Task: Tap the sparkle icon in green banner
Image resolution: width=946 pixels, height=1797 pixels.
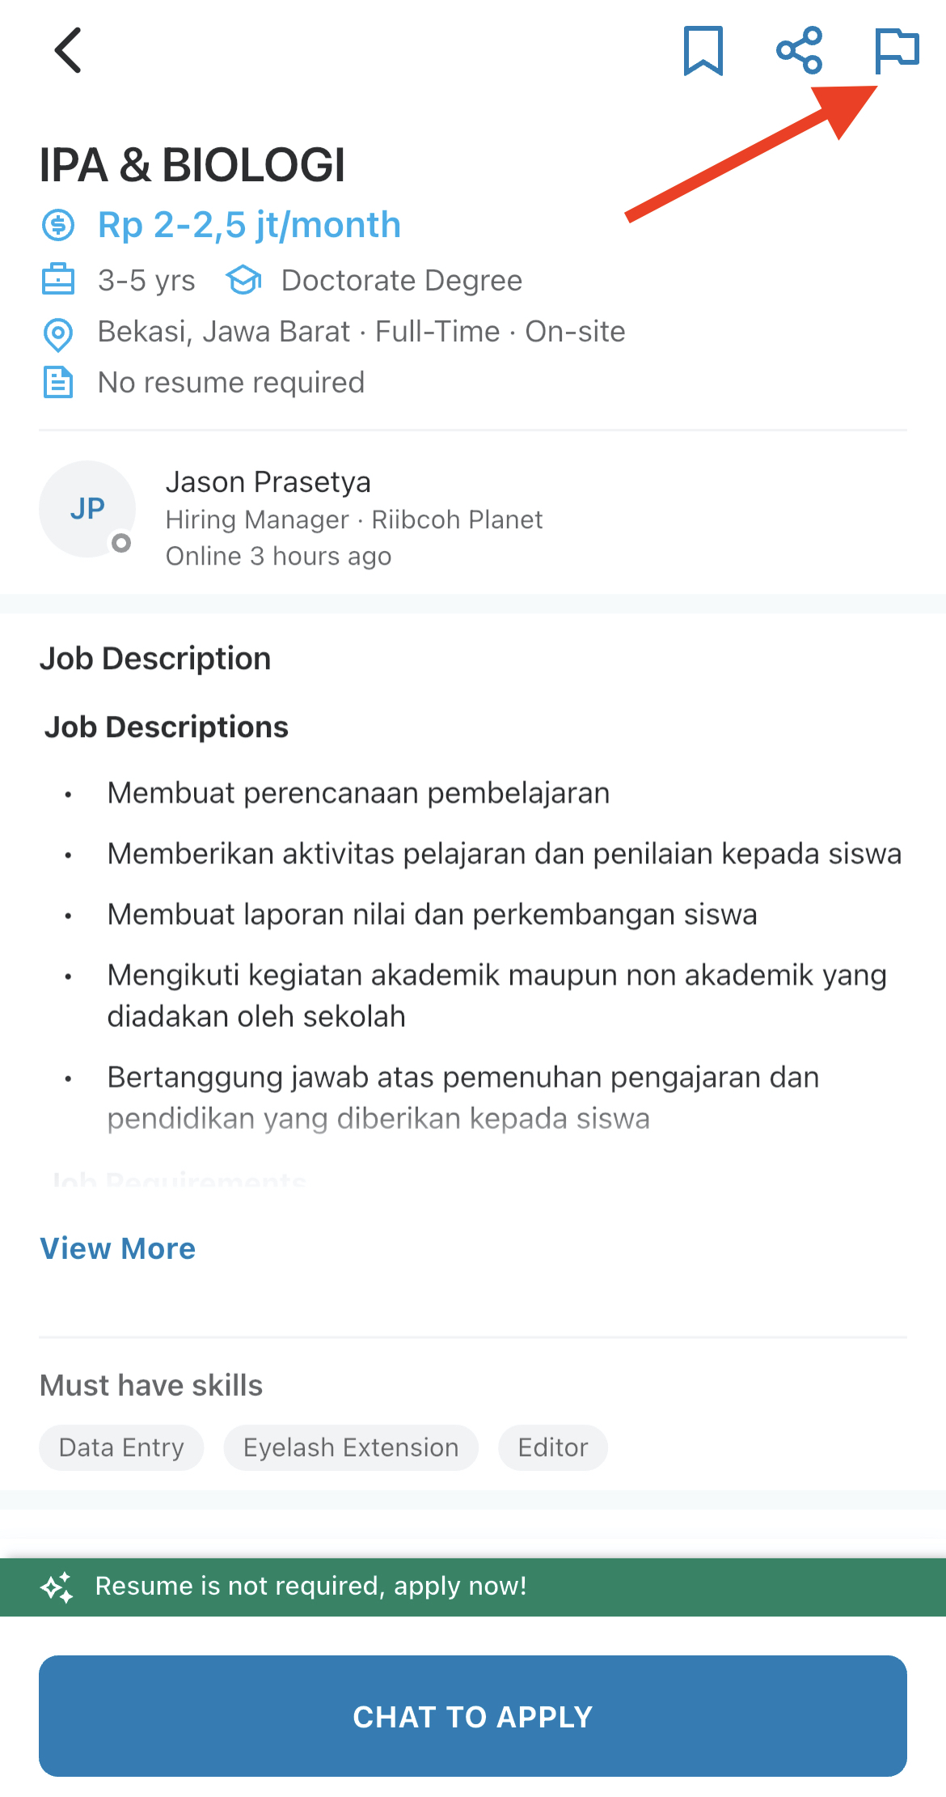Action: tap(57, 1587)
